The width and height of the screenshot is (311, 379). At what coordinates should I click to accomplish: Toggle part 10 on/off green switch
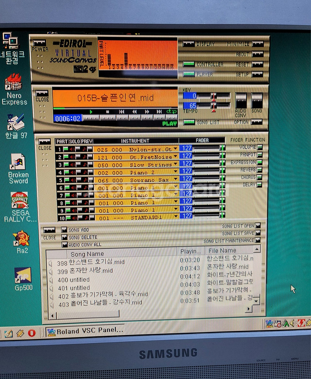pos(68,218)
